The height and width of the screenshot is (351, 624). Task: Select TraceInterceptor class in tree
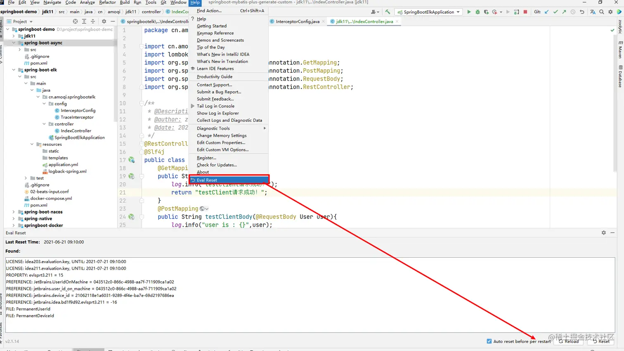point(77,117)
